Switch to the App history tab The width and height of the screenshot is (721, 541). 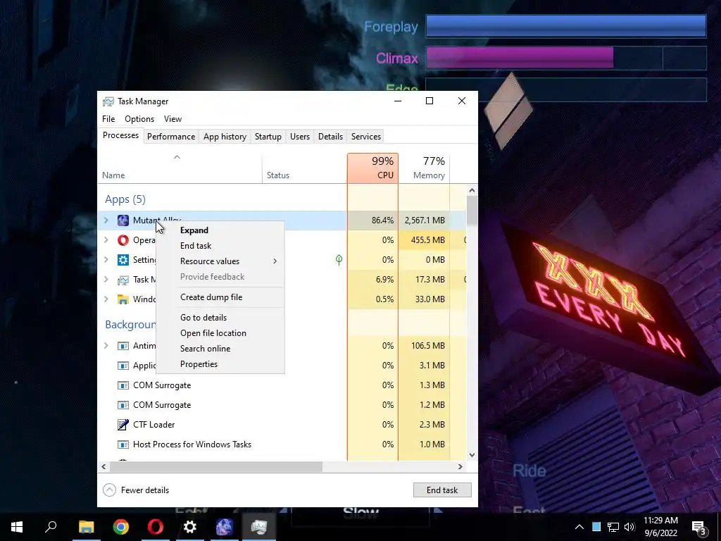click(x=225, y=137)
